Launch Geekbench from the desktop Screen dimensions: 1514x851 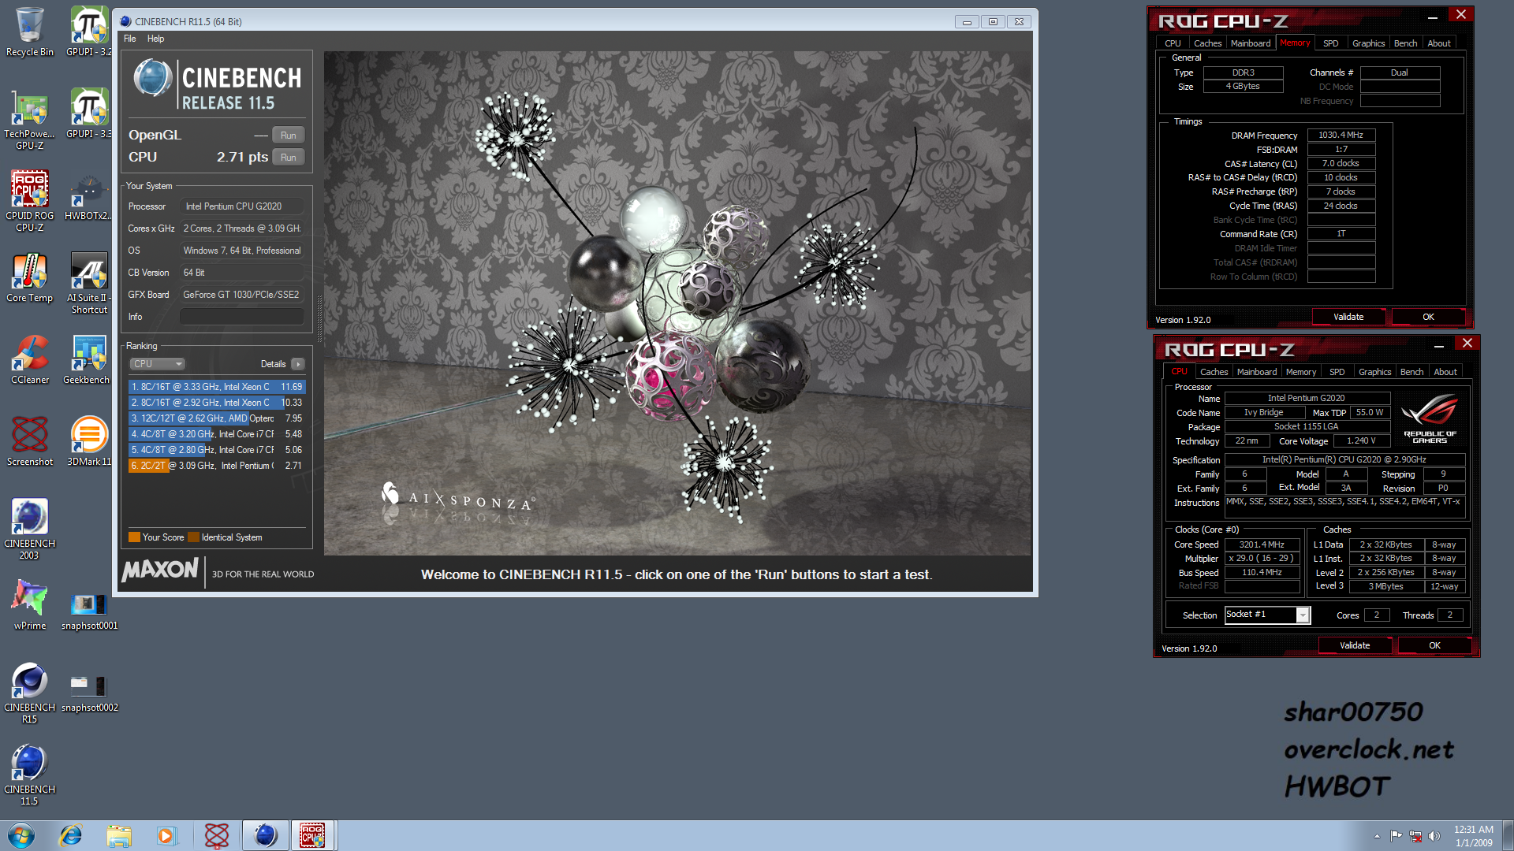87,360
